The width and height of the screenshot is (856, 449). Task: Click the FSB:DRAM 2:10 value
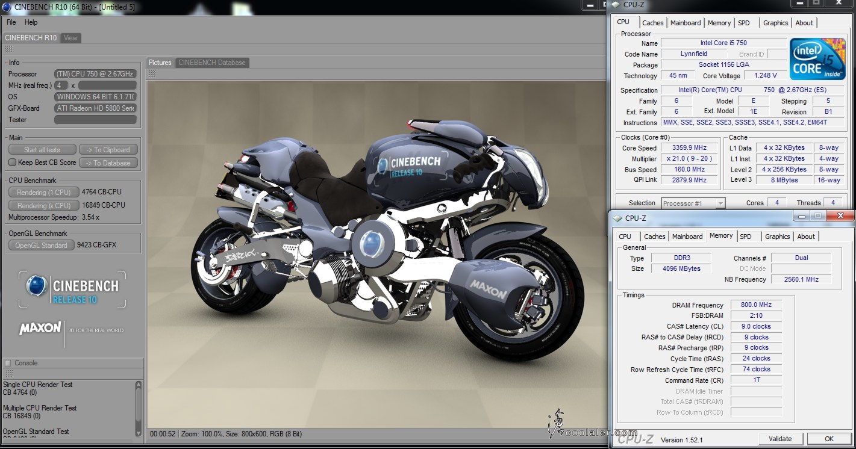[x=756, y=316]
